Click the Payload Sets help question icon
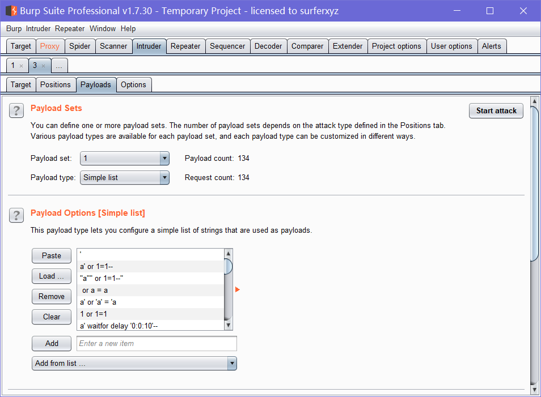Image resolution: width=541 pixels, height=397 pixels. [x=16, y=110]
